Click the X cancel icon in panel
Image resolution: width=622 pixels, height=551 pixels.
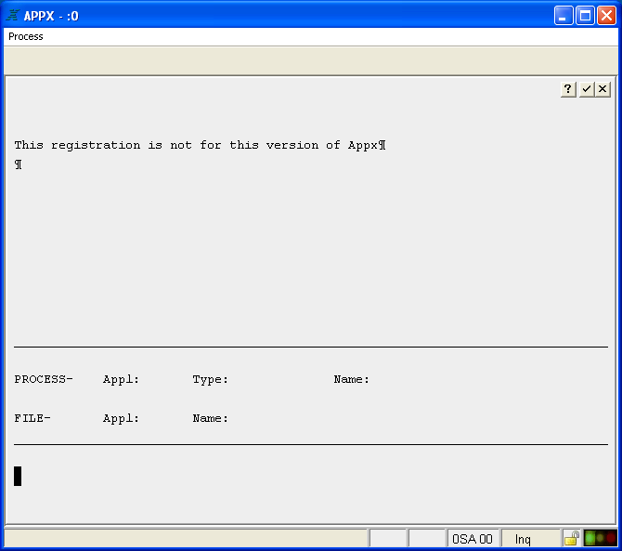tap(603, 89)
